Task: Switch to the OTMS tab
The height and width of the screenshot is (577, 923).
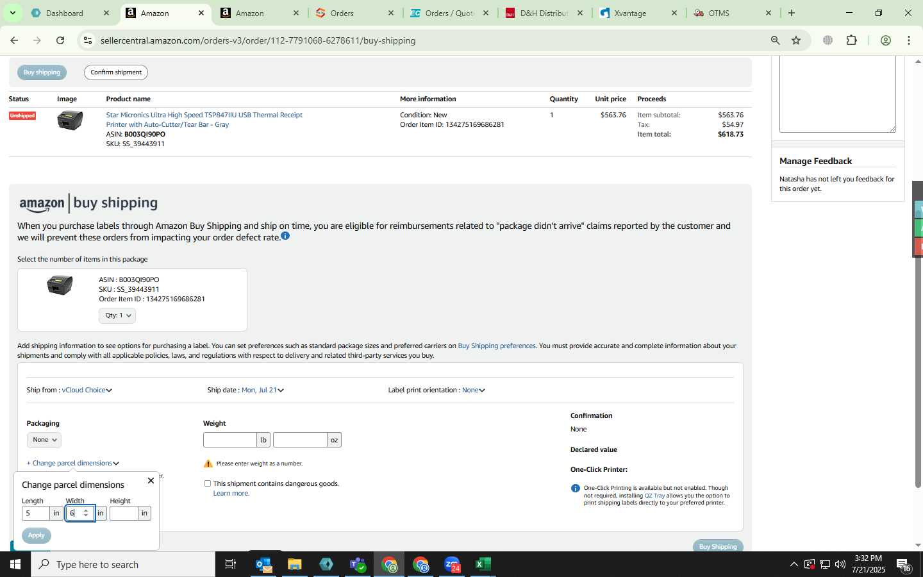Action: tap(719, 13)
